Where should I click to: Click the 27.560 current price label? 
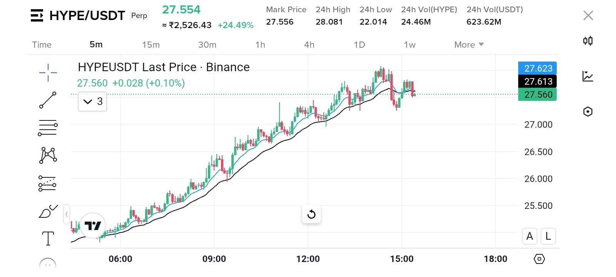[537, 95]
